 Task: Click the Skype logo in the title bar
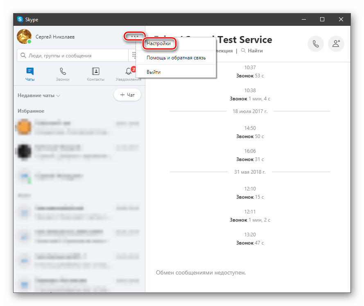pyautogui.click(x=20, y=19)
